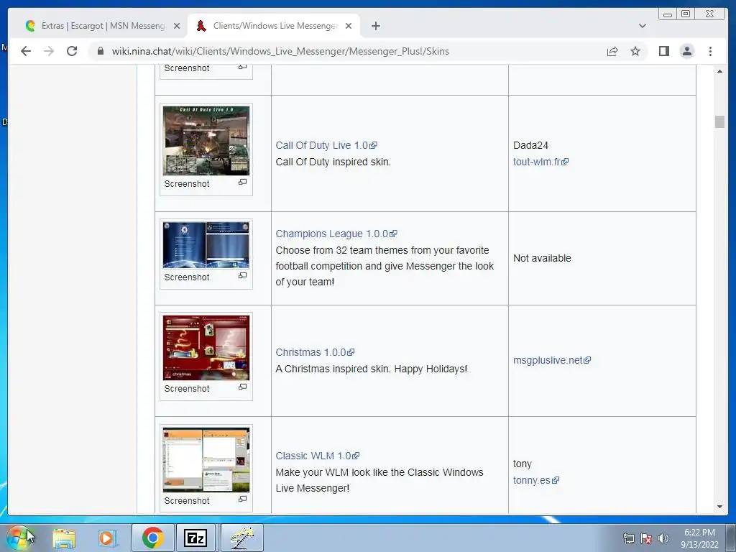Expand the tab search dropdown
Viewport: 736px width, 552px height.
tap(642, 26)
